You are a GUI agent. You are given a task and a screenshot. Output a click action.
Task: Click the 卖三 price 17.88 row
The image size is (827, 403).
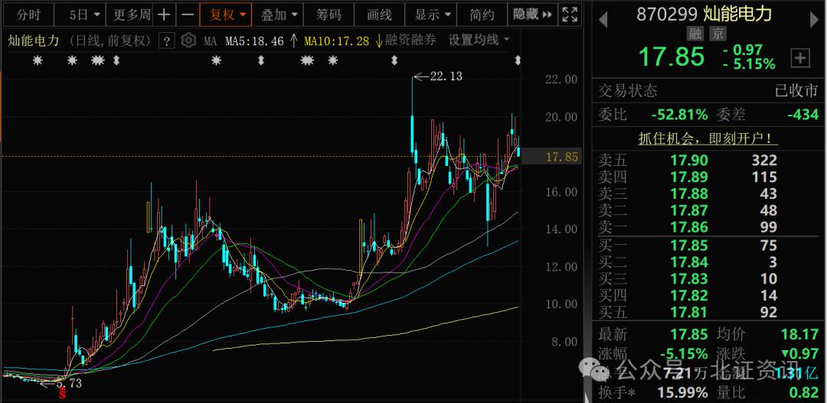coord(708,194)
